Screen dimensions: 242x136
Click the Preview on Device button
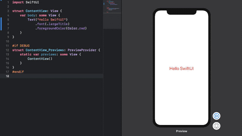216,126
